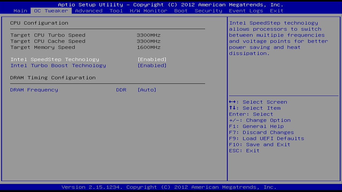Click the +/-: Change Option hint
This screenshot has width=342, height=192.
[260, 121]
